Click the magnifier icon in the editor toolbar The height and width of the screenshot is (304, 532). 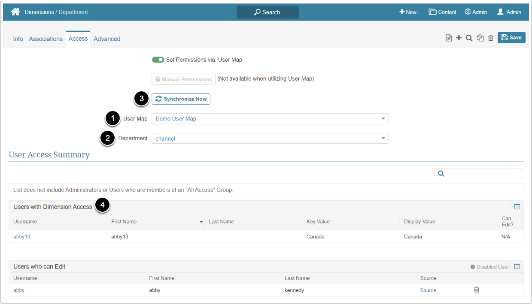469,38
